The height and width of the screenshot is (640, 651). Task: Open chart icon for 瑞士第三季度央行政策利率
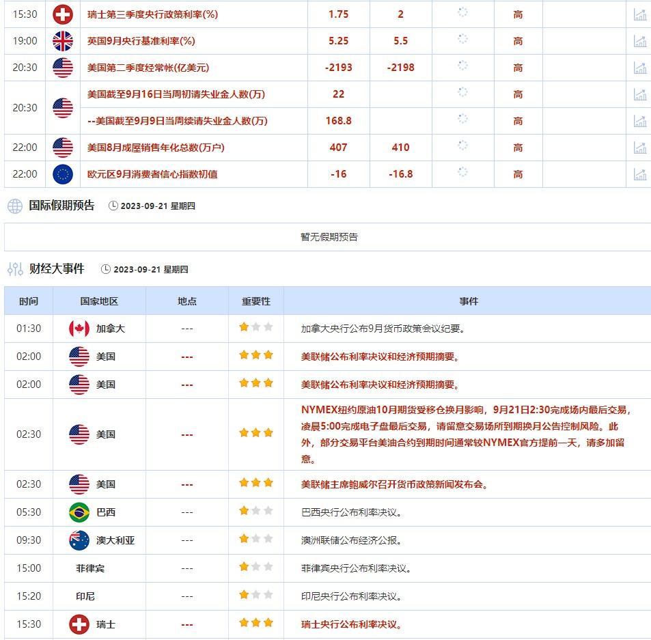coord(640,14)
